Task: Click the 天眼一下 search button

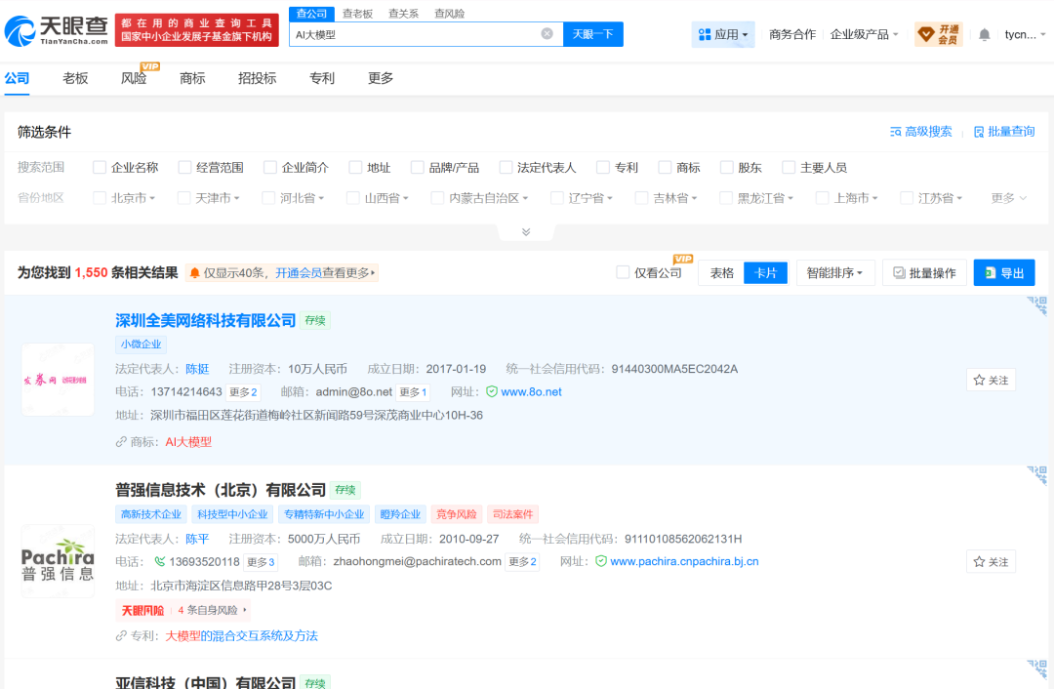Action: (593, 34)
